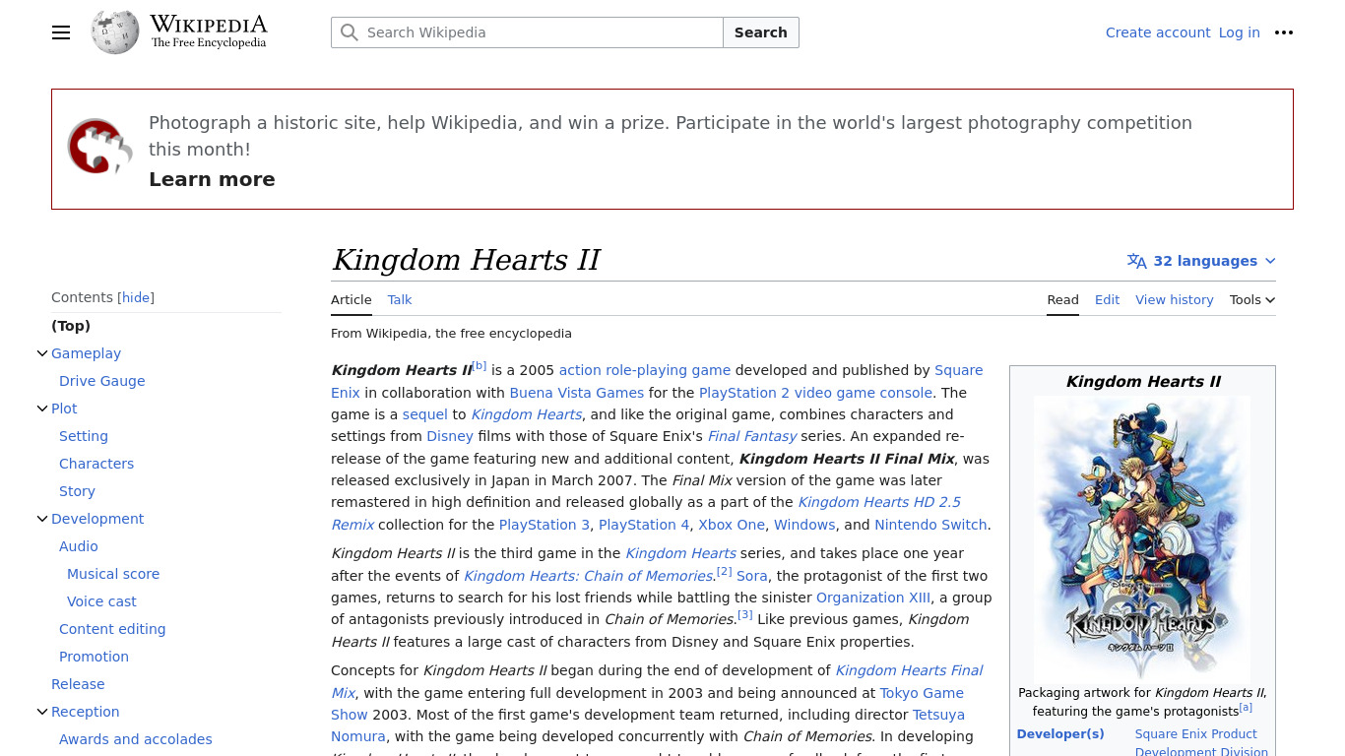Open the Create account link
Image resolution: width=1345 pixels, height=756 pixels.
pyautogui.click(x=1158, y=32)
